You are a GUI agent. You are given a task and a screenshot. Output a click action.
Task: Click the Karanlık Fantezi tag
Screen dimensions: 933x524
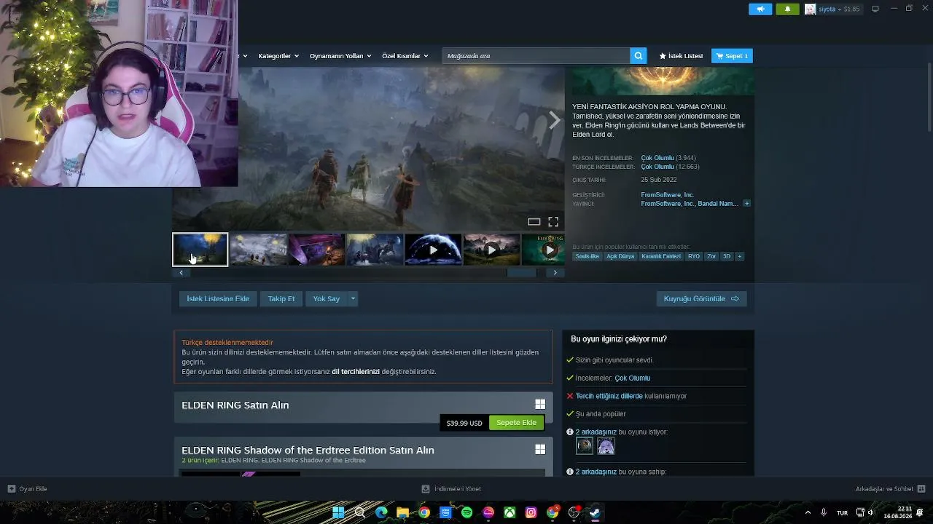point(661,256)
